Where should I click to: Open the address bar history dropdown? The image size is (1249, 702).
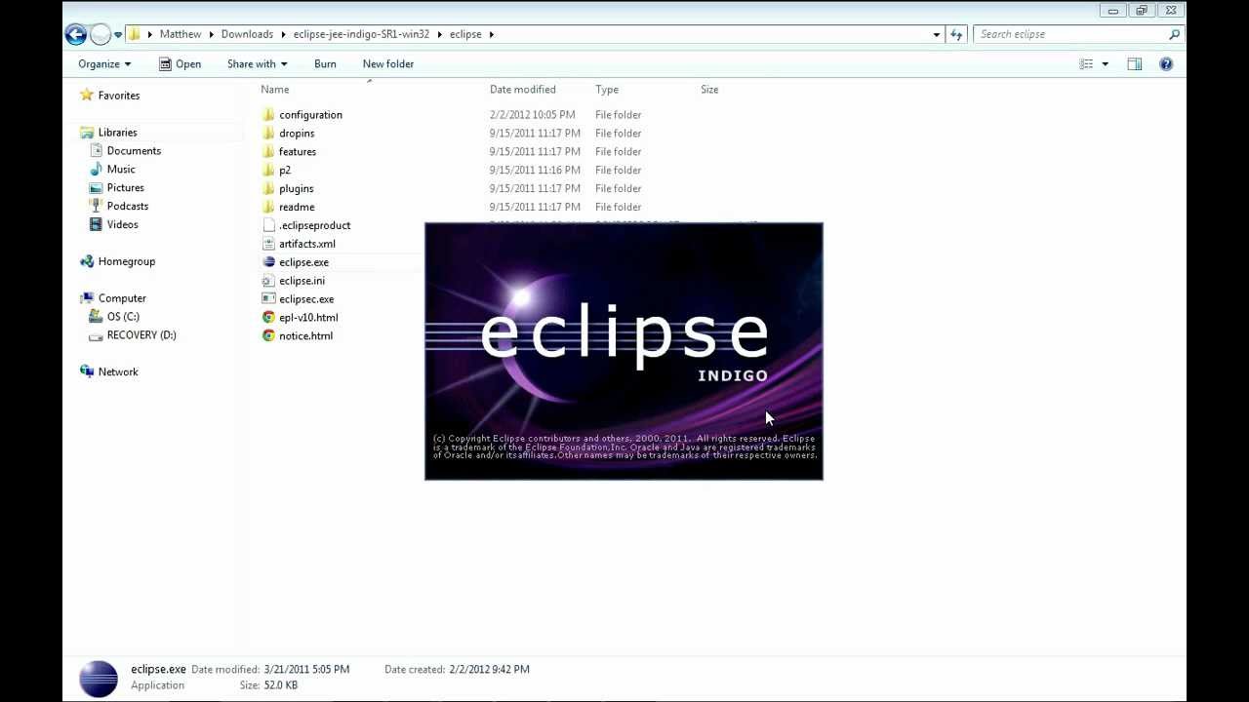click(936, 34)
